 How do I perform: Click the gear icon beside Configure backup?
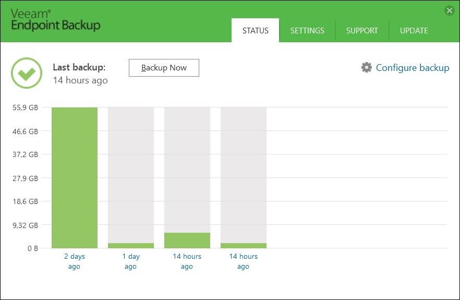[x=367, y=67]
